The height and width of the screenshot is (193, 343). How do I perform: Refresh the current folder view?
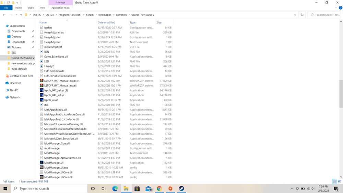302,15
